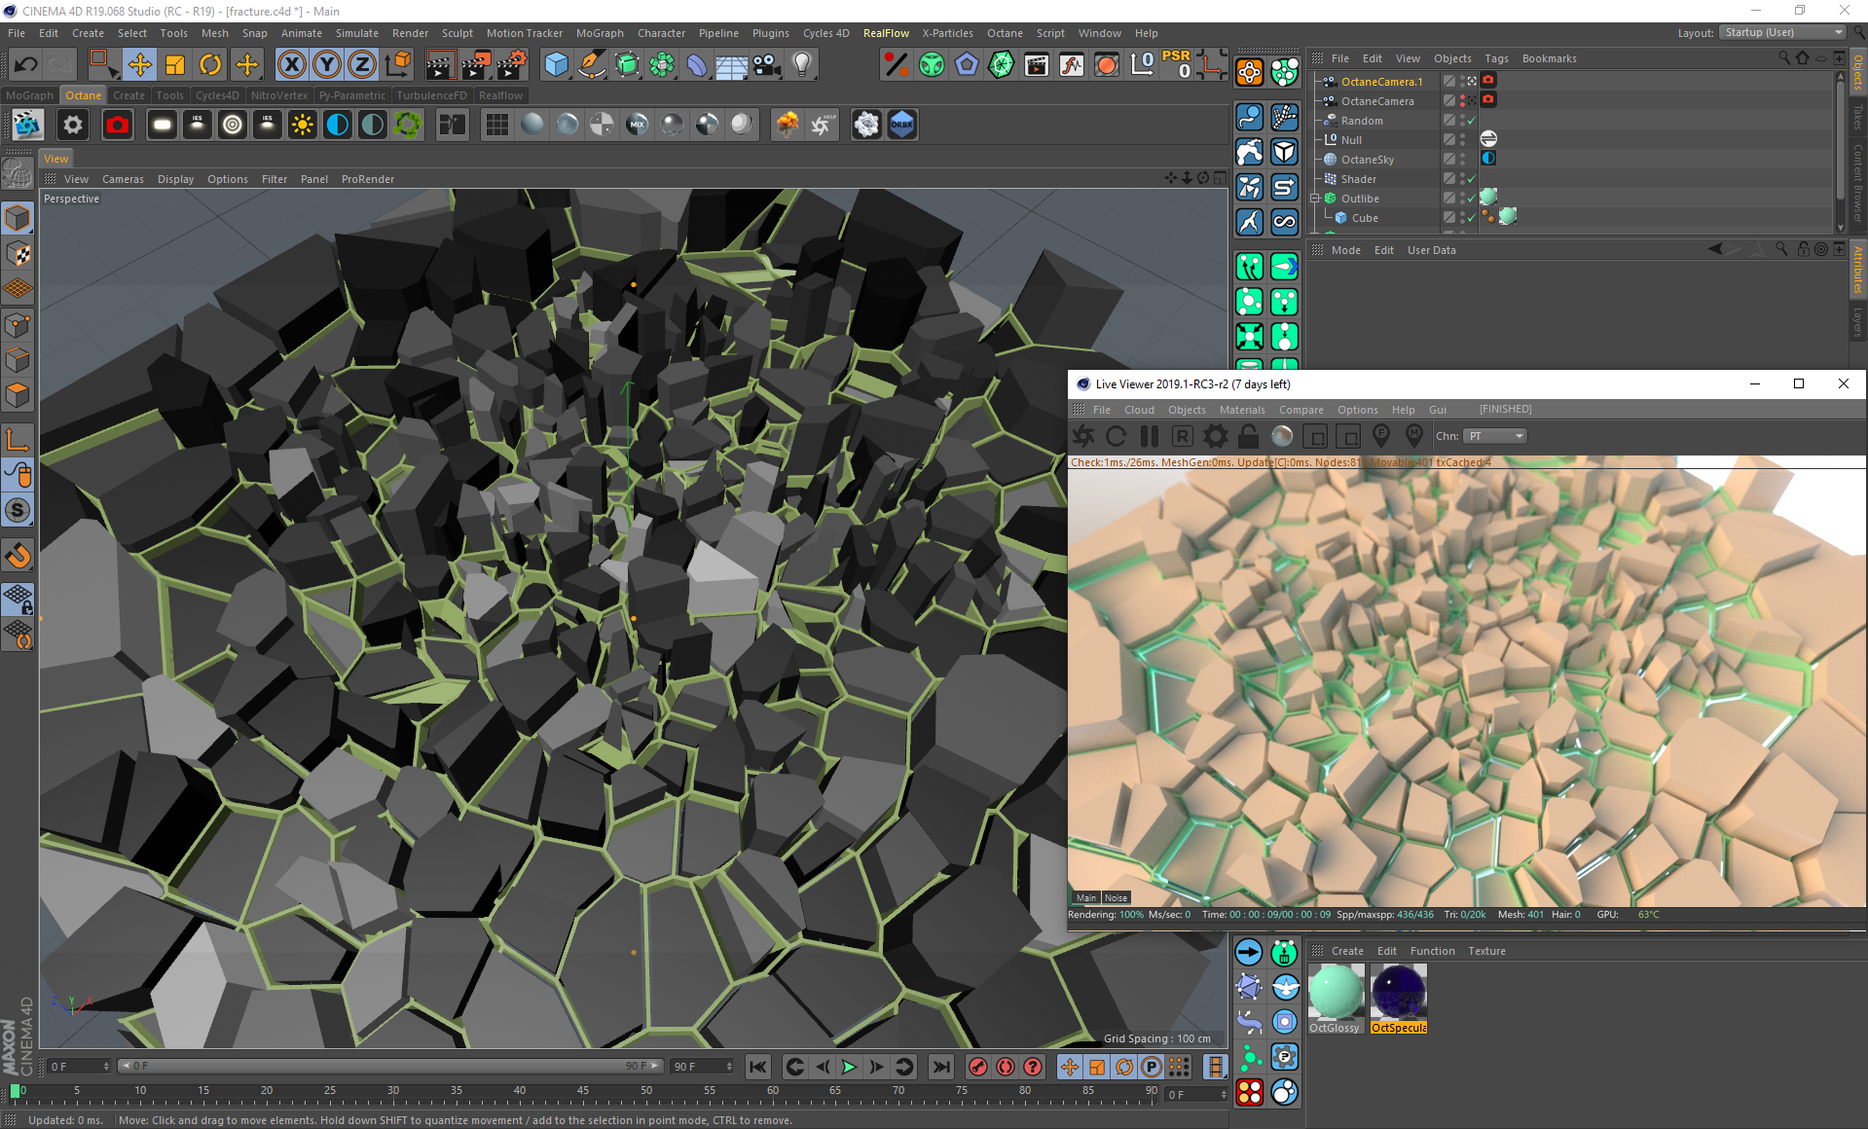Screen dimensions: 1868x1129
Task: Add Octane Daylight sun icon
Action: (x=303, y=125)
